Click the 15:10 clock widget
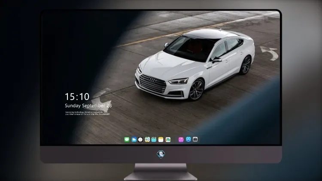The width and height of the screenshot is (322, 181). click(x=77, y=97)
